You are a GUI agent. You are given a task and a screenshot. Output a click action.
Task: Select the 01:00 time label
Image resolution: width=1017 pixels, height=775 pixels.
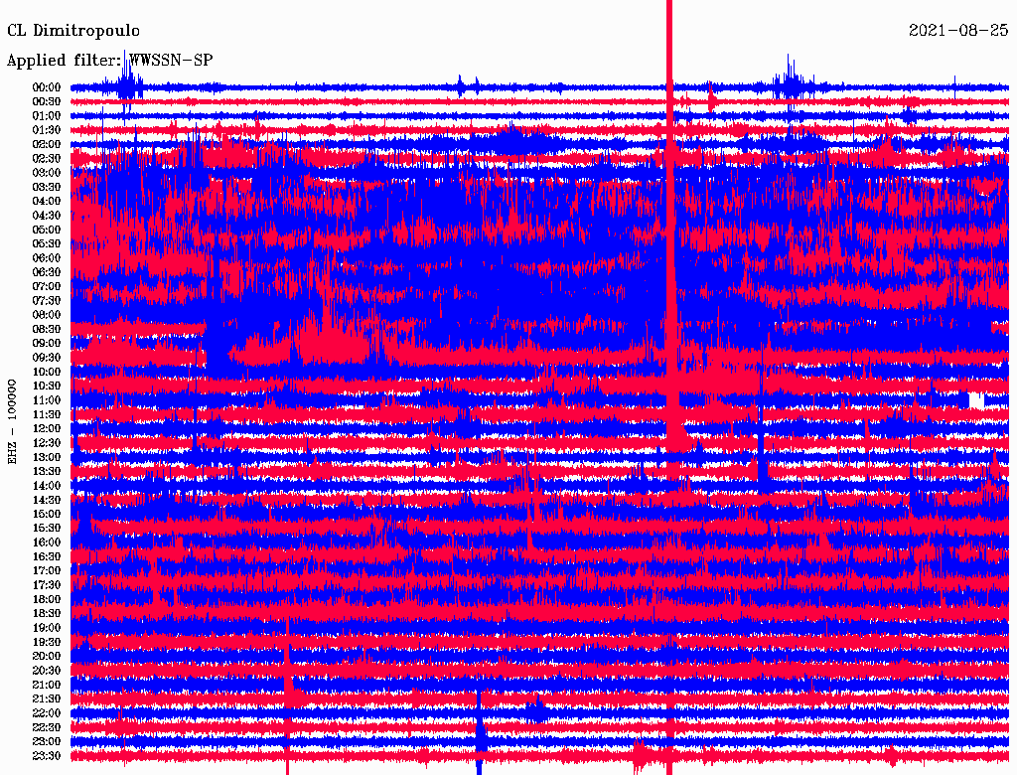point(47,115)
